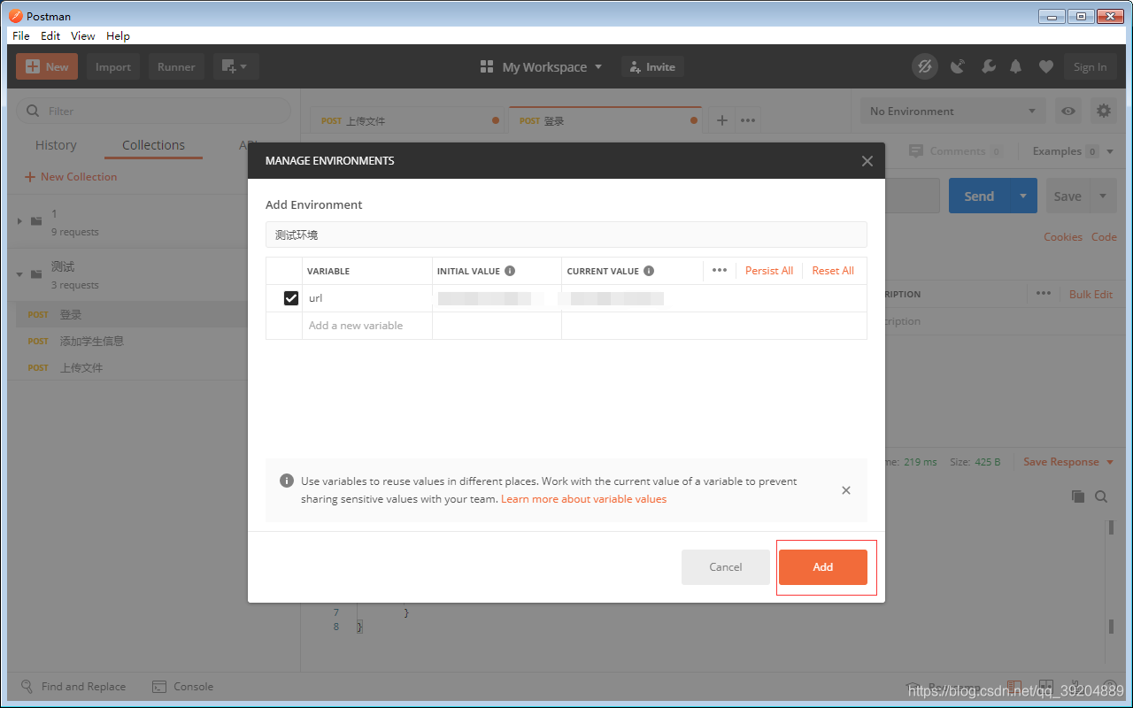Open the My Workspace dropdown
This screenshot has width=1133, height=708.
click(541, 66)
